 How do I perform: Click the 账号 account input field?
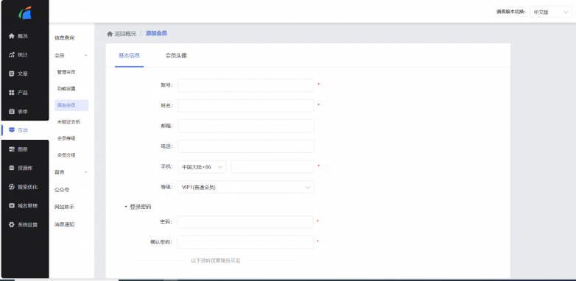246,85
